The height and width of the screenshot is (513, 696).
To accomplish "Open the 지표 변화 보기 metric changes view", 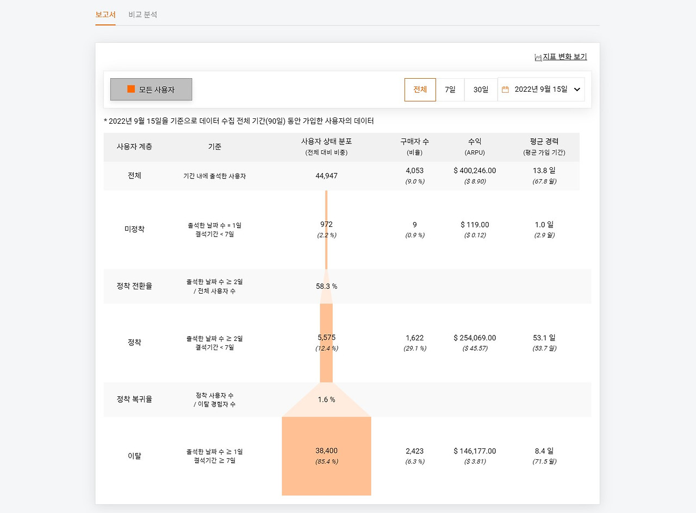I will pos(563,56).
